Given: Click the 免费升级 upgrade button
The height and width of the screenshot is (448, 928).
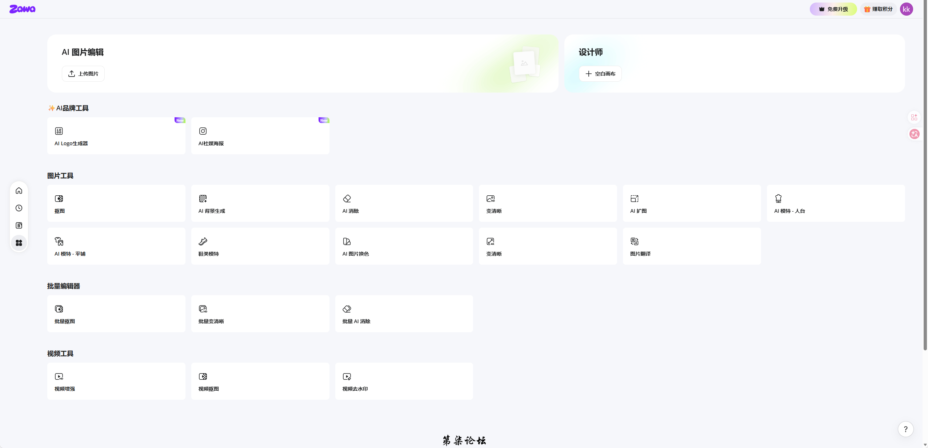Looking at the screenshot, I should [833, 9].
